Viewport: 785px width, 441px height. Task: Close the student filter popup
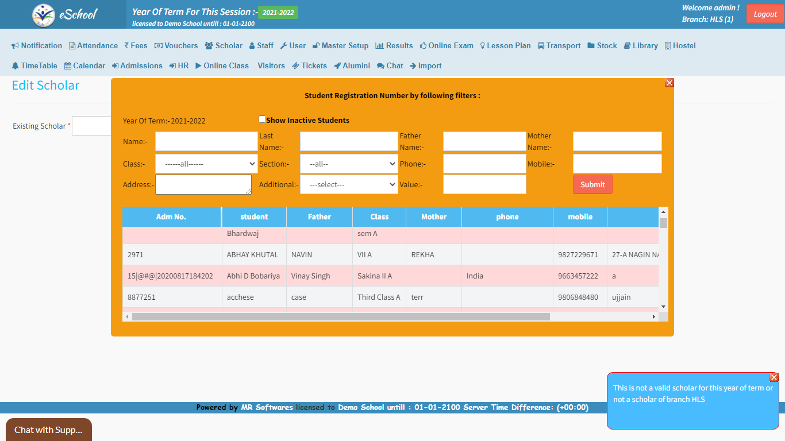(669, 83)
